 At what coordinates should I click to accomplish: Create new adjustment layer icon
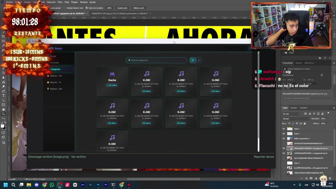click(x=316, y=178)
